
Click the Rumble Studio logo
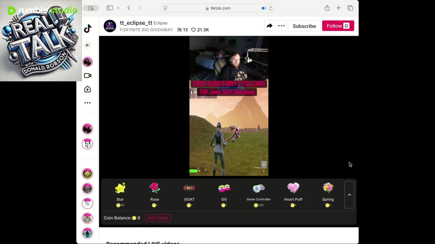coord(42,11)
